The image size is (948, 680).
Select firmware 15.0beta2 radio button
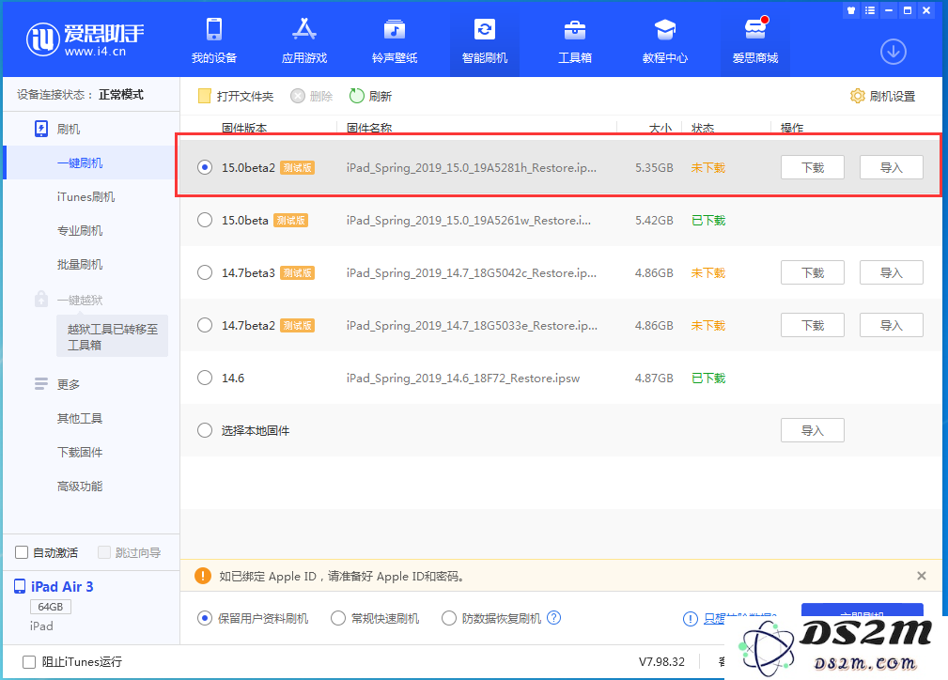point(205,167)
